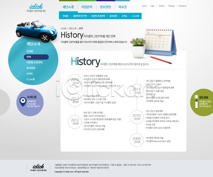This screenshot has height=177, width=213.
Task: Open the 정보광장 main menu
Action: coord(105,7)
